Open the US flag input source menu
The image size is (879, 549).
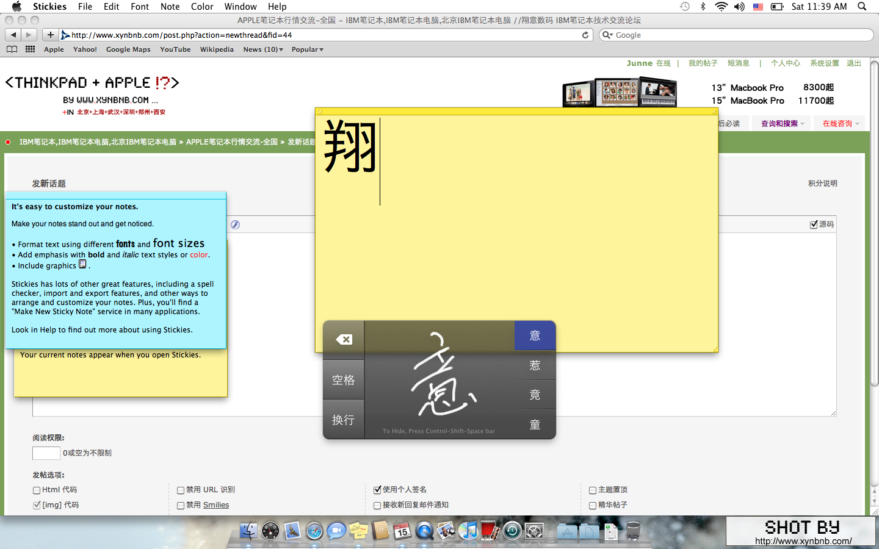tap(758, 7)
